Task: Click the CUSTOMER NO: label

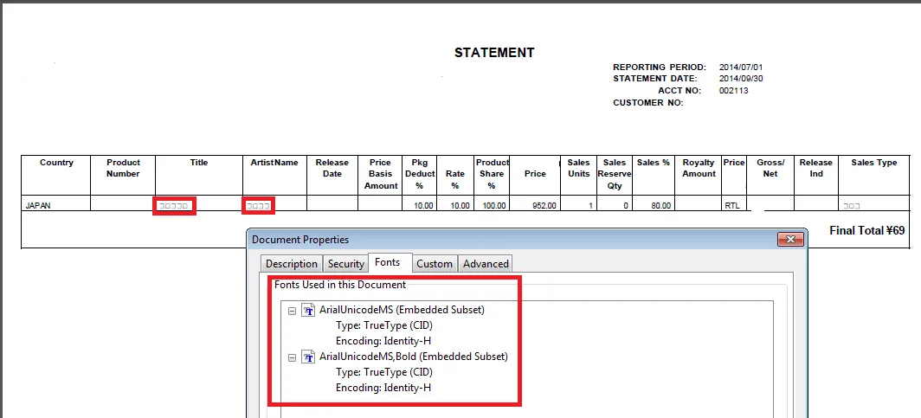Action: [x=647, y=103]
